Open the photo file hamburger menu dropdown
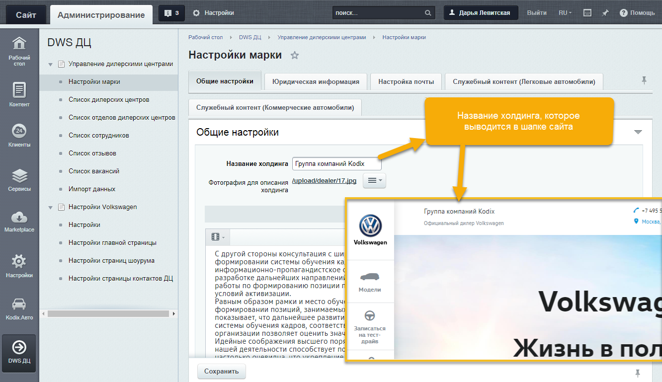The height and width of the screenshot is (382, 662). (374, 181)
